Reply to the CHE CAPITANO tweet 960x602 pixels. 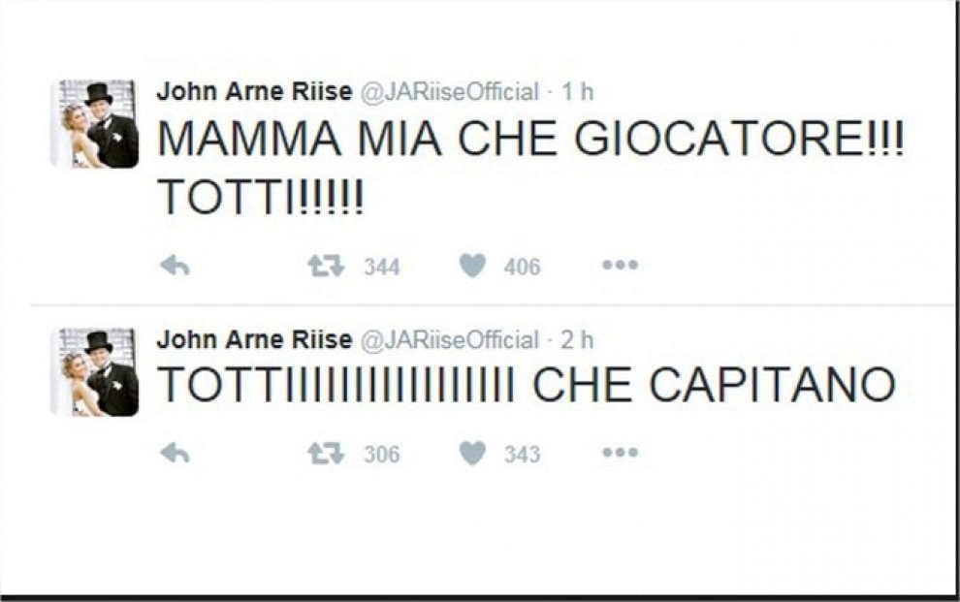click(x=175, y=454)
